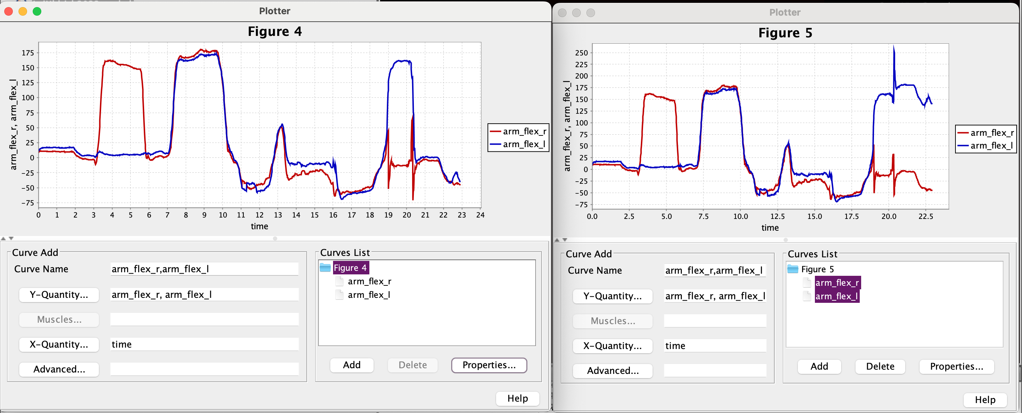Expand split pane down arrow in Figure 5 window
Image resolution: width=1022 pixels, height=413 pixels.
pyautogui.click(x=565, y=240)
